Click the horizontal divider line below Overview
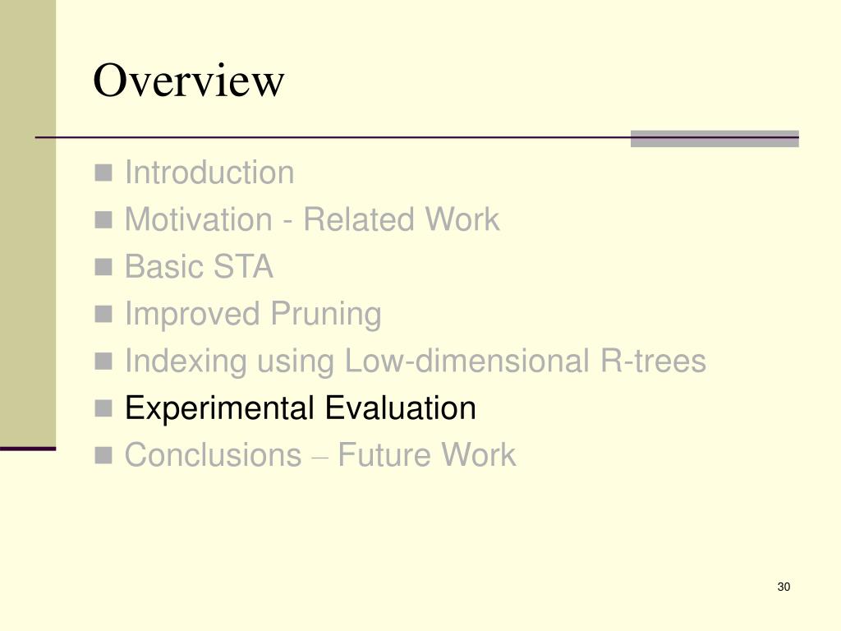 click(333, 137)
